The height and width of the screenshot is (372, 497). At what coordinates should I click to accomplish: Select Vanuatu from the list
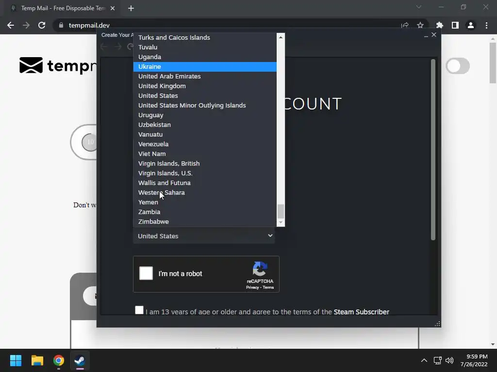coord(205,135)
